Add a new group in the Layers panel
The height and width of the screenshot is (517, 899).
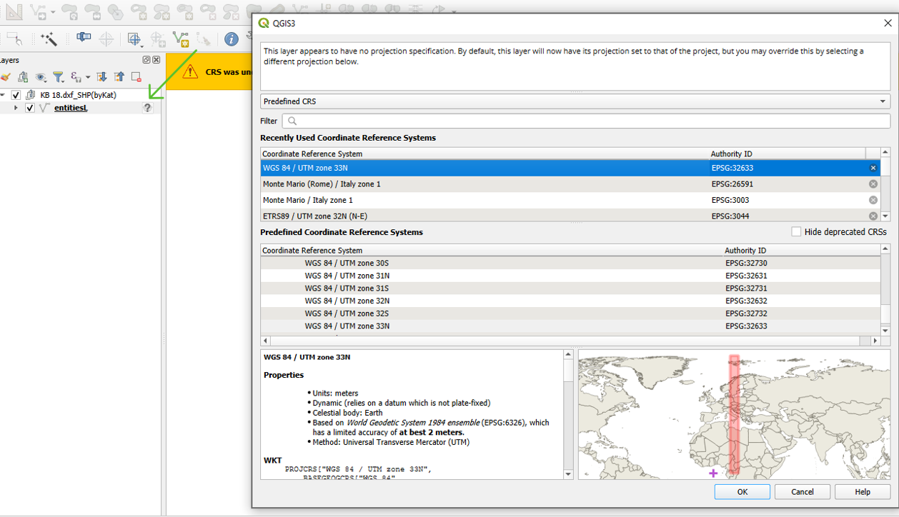[23, 77]
